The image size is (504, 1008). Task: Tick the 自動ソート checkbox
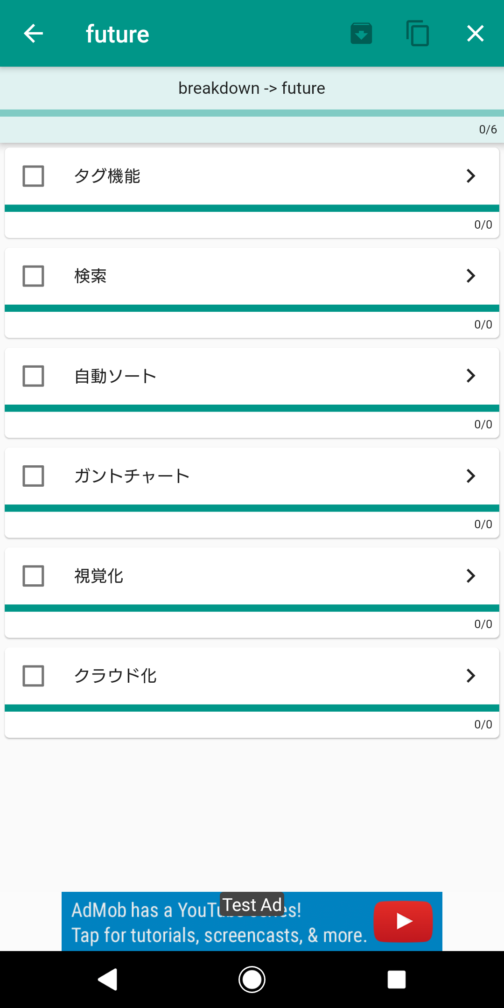[34, 376]
